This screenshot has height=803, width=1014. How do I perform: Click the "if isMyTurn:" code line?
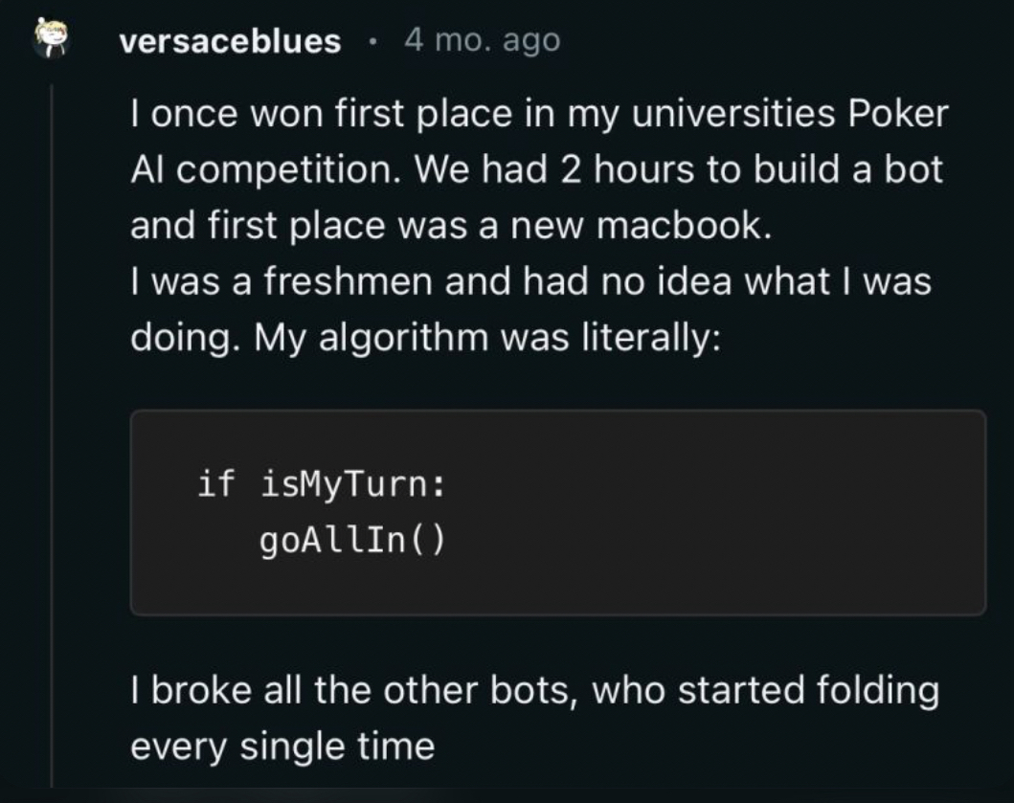pos(321,484)
